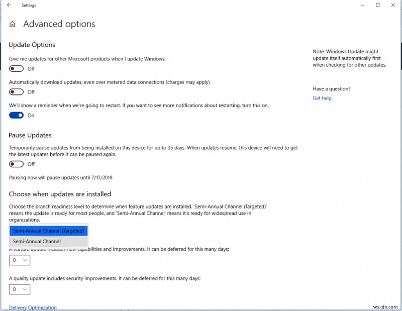The image size is (402, 311).
Task: Click the home icon beside Advanced options
Action: pos(12,24)
